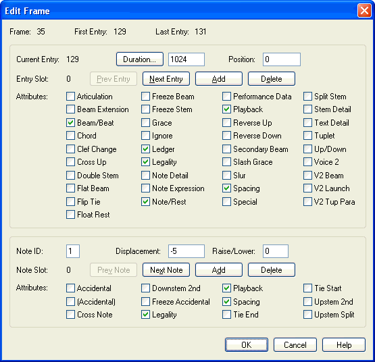This screenshot has height=362, width=375.
Task: Advance to the Next Note
Action: point(166,270)
